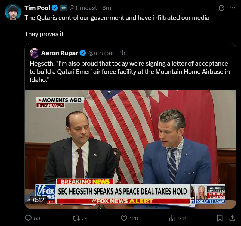Click the share upload icon
This screenshot has height=226, width=241.
coord(232,218)
